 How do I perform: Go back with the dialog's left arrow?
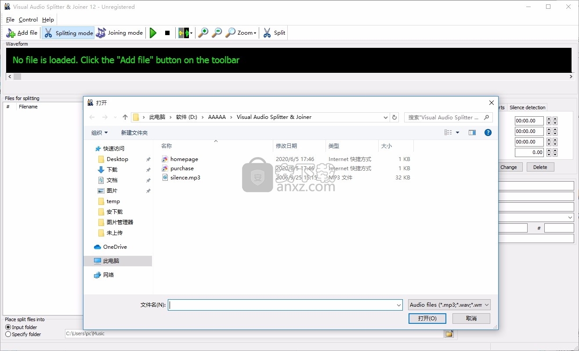92,117
